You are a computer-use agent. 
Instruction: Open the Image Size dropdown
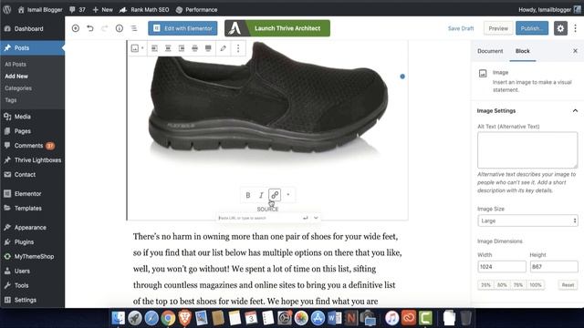point(527,220)
